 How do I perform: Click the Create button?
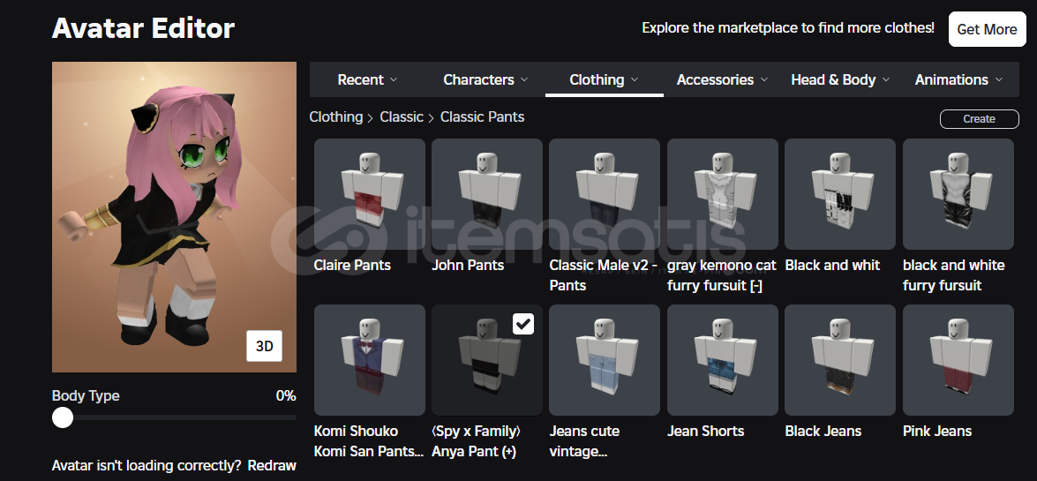pos(979,119)
